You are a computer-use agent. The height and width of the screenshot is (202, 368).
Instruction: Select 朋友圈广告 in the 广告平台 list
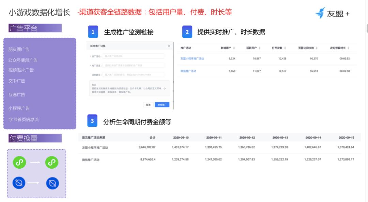[19, 49]
